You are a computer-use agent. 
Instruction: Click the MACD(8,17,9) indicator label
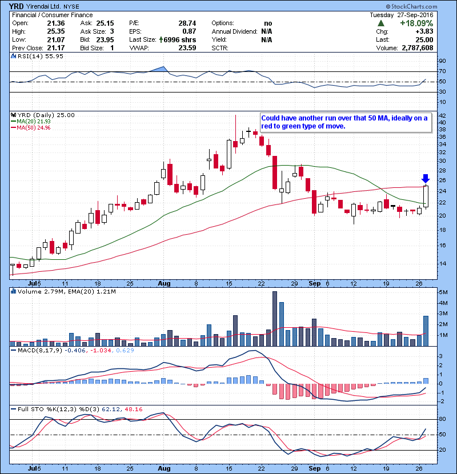coord(40,351)
